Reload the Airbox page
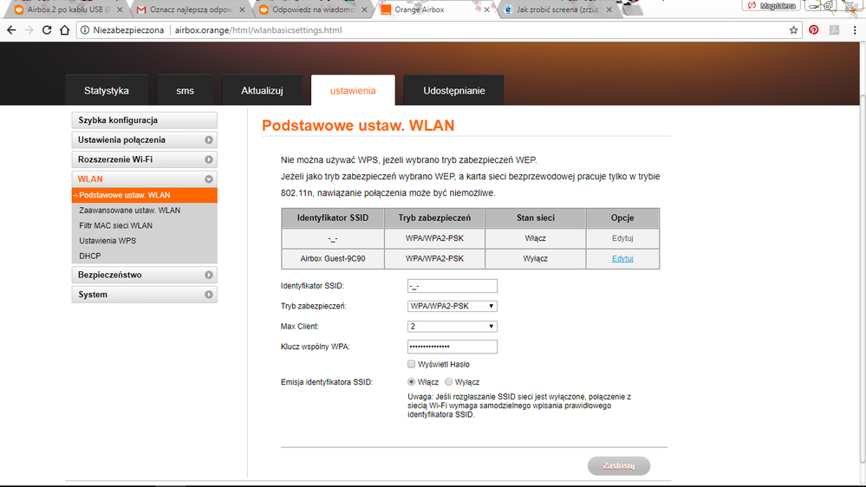The image size is (866, 487). (x=47, y=30)
